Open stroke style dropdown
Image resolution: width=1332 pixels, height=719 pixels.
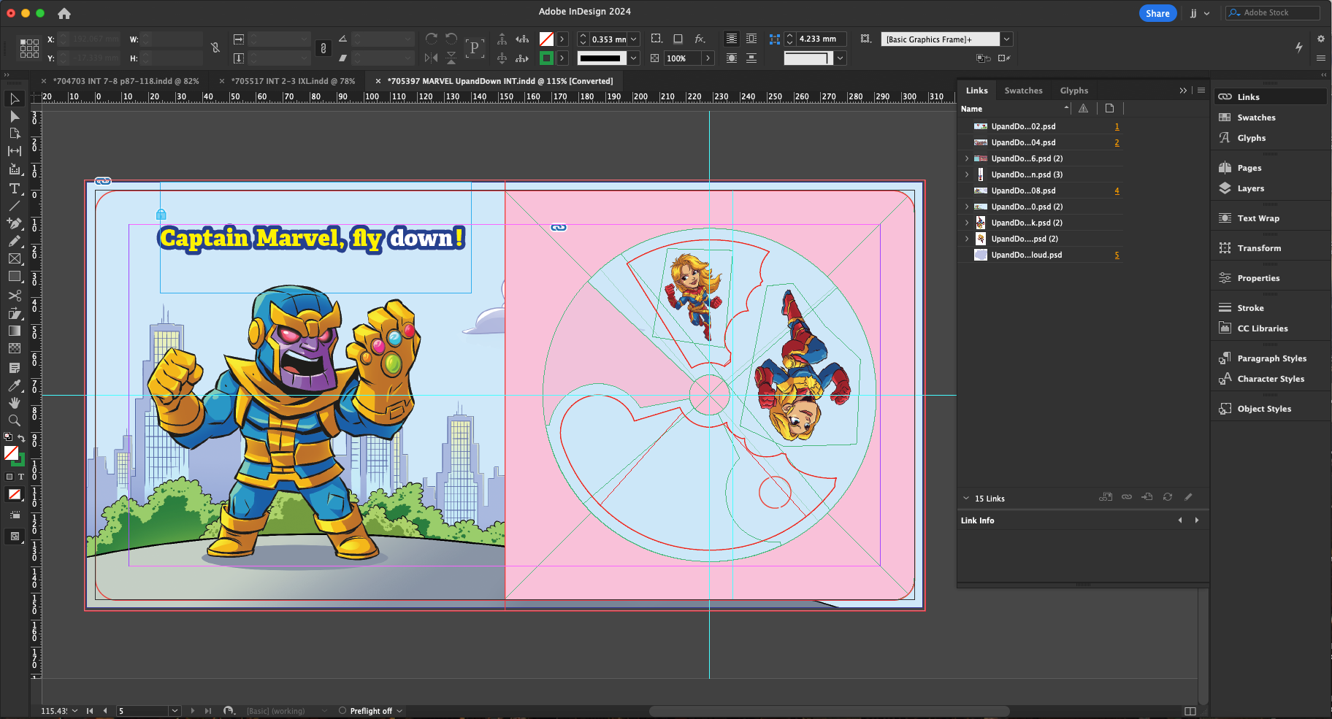point(634,58)
